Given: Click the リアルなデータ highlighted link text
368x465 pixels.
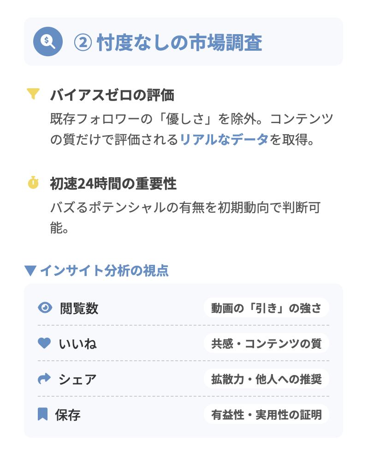Looking at the screenshot, I should pyautogui.click(x=224, y=139).
